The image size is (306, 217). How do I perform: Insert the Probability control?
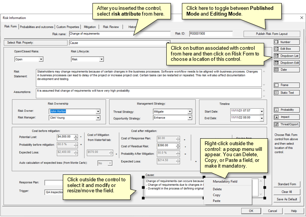click(287, 110)
